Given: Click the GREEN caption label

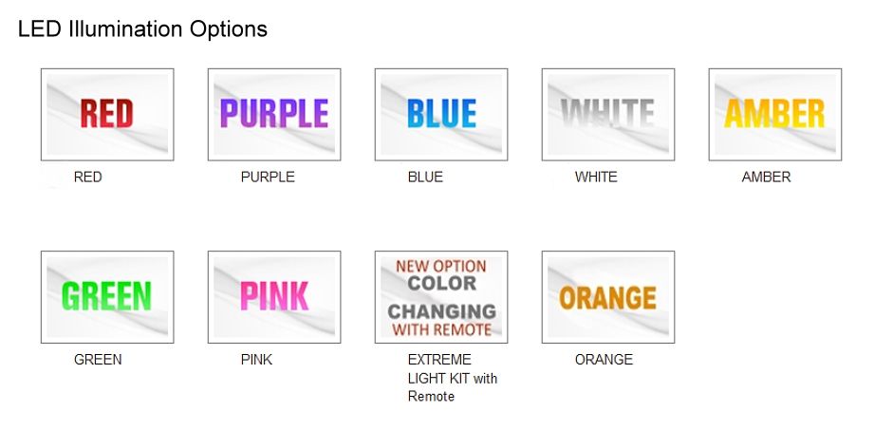Looking at the screenshot, I should point(98,360).
